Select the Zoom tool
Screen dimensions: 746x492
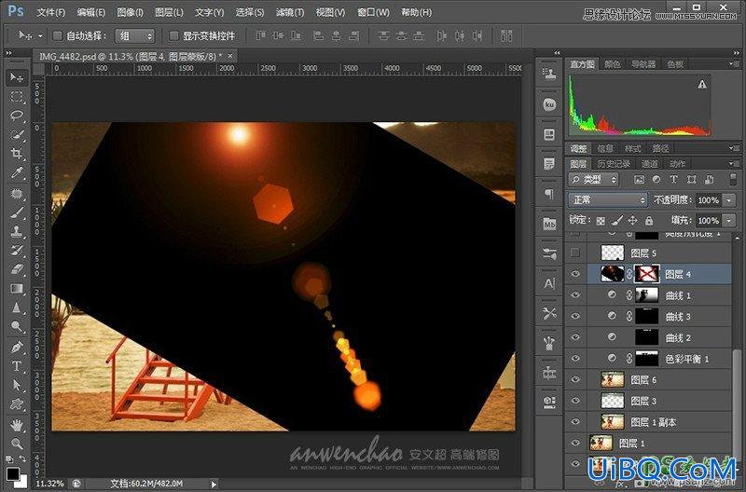pyautogui.click(x=17, y=444)
